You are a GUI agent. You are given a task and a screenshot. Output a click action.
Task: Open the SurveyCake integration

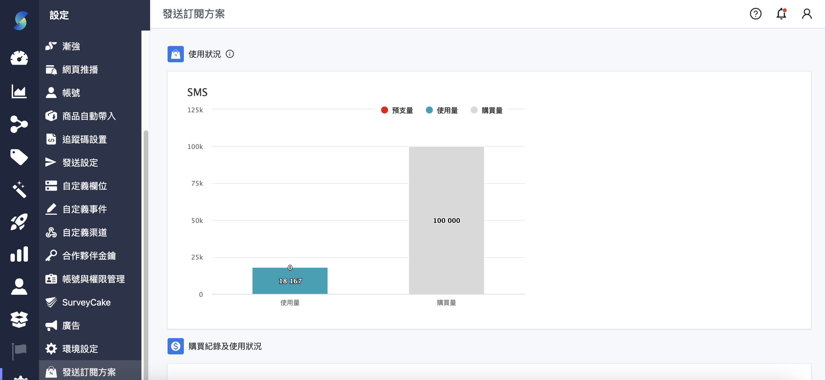point(86,302)
